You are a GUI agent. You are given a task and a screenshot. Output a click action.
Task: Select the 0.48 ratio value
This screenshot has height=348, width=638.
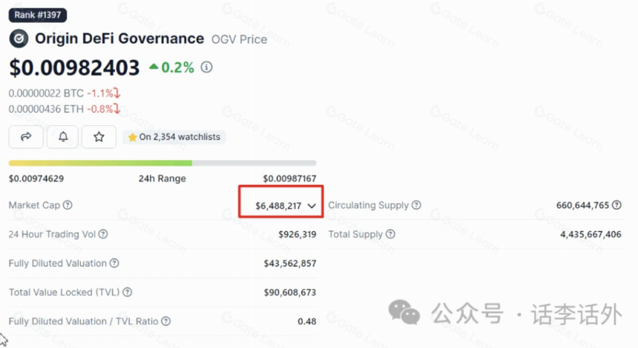tap(307, 321)
